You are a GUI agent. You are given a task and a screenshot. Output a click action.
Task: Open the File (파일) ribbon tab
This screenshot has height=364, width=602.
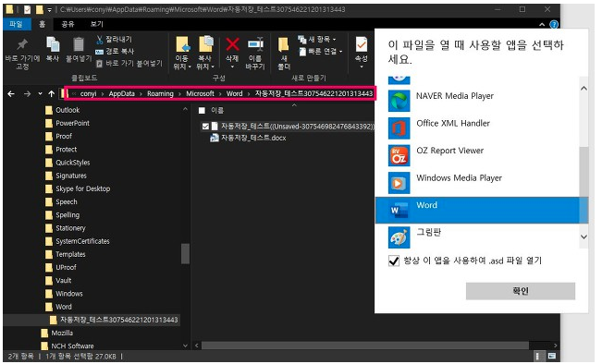(x=16, y=24)
